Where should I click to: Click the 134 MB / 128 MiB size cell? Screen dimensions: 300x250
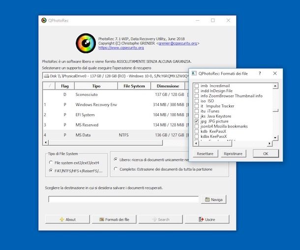click(x=169, y=125)
